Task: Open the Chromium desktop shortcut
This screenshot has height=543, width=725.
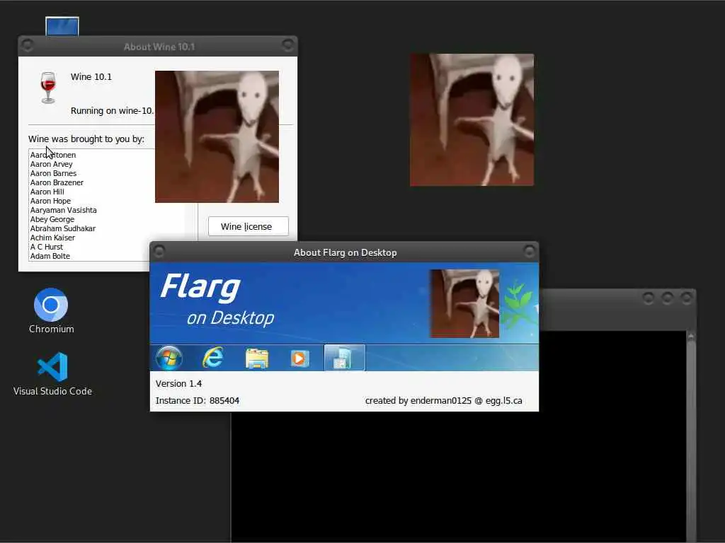Action: (x=51, y=310)
